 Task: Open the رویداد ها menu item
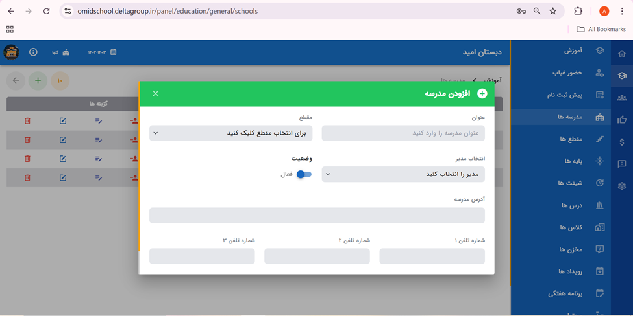pyautogui.click(x=561, y=271)
